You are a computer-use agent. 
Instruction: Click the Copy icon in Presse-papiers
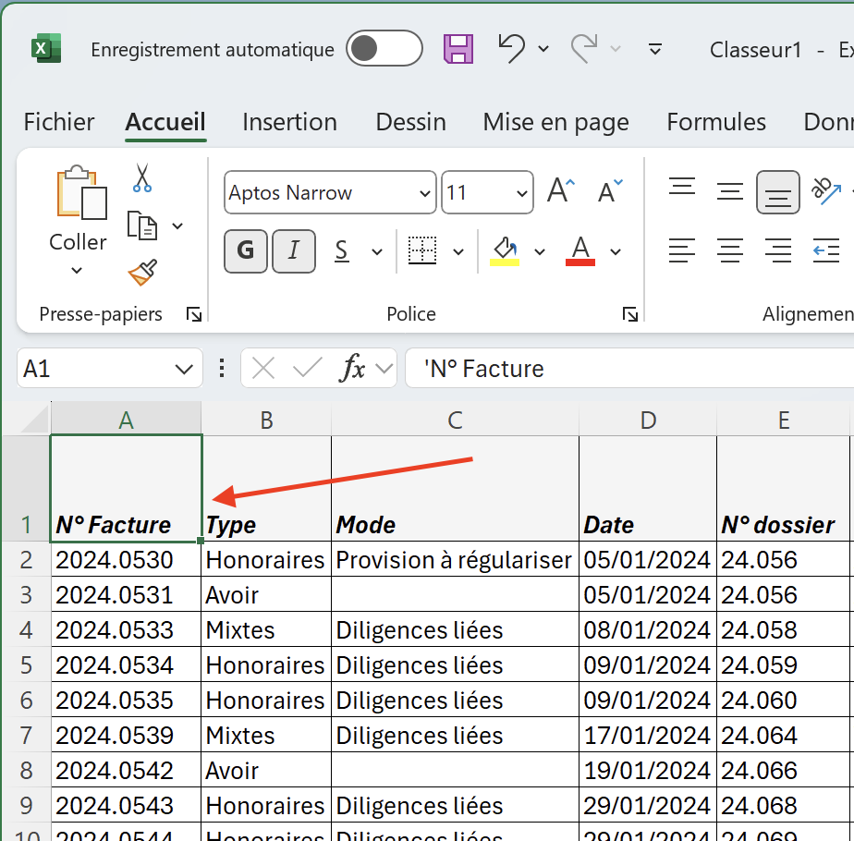142,225
